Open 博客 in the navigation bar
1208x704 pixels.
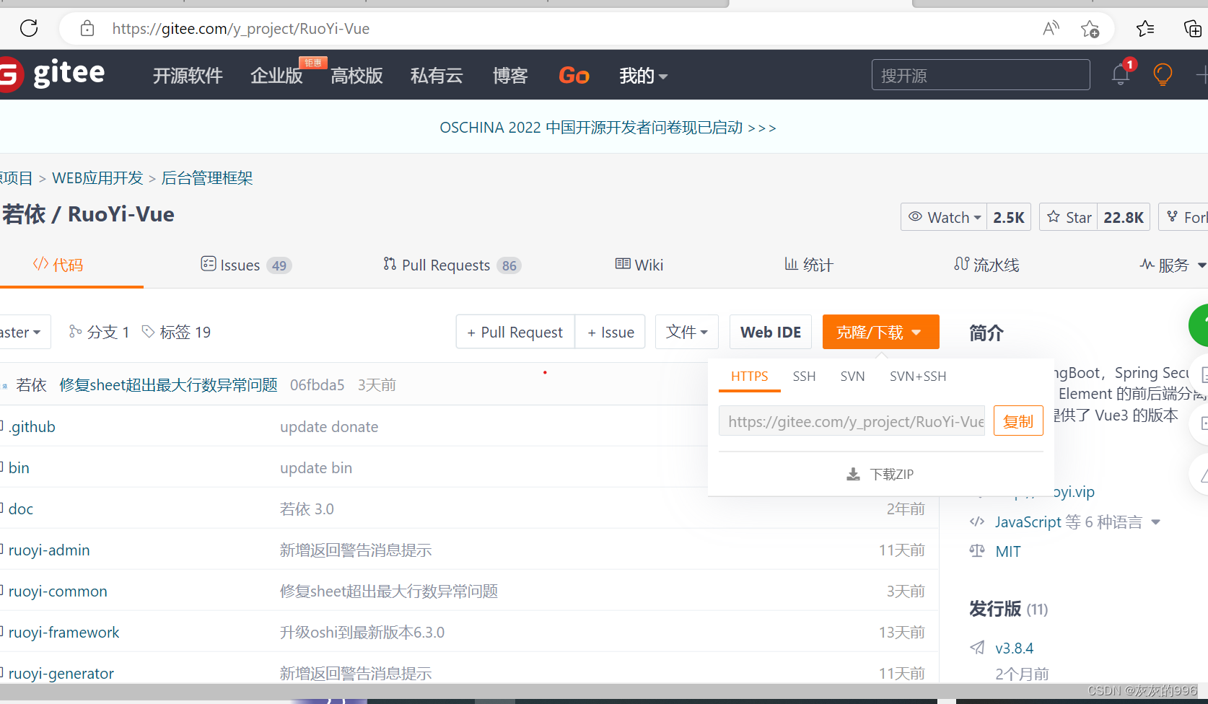[510, 75]
